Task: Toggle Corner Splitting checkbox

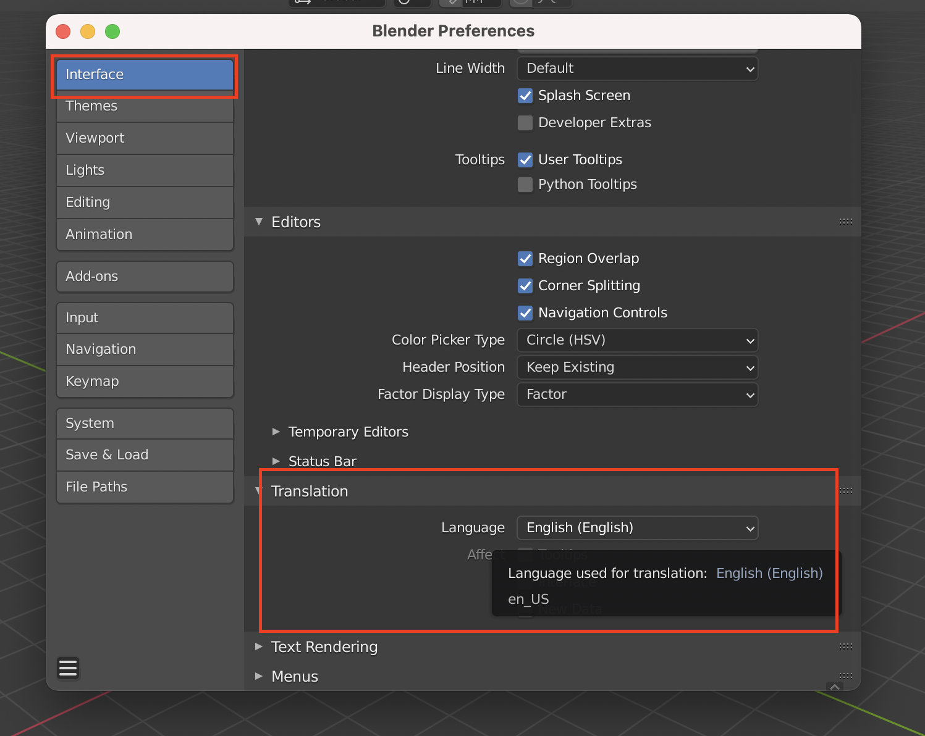Action: click(x=525, y=286)
